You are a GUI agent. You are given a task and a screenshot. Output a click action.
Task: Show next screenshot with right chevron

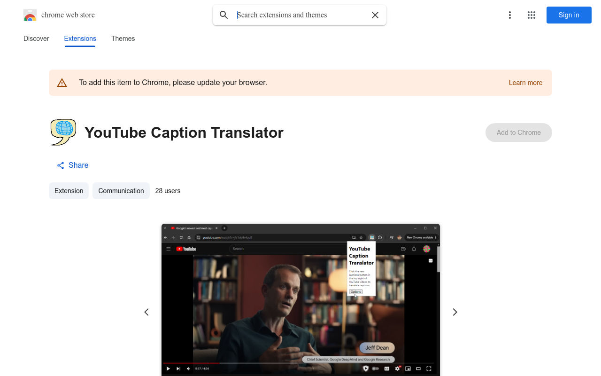click(455, 312)
